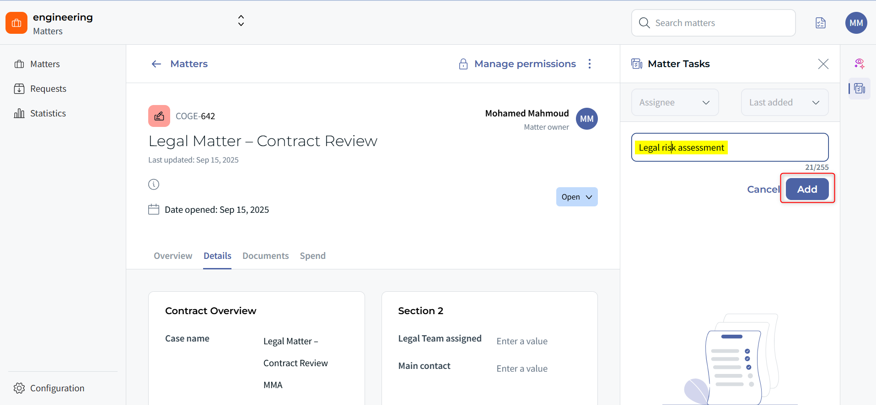Open the AI assistant sparkle icon
The width and height of the screenshot is (876, 405).
tap(859, 64)
